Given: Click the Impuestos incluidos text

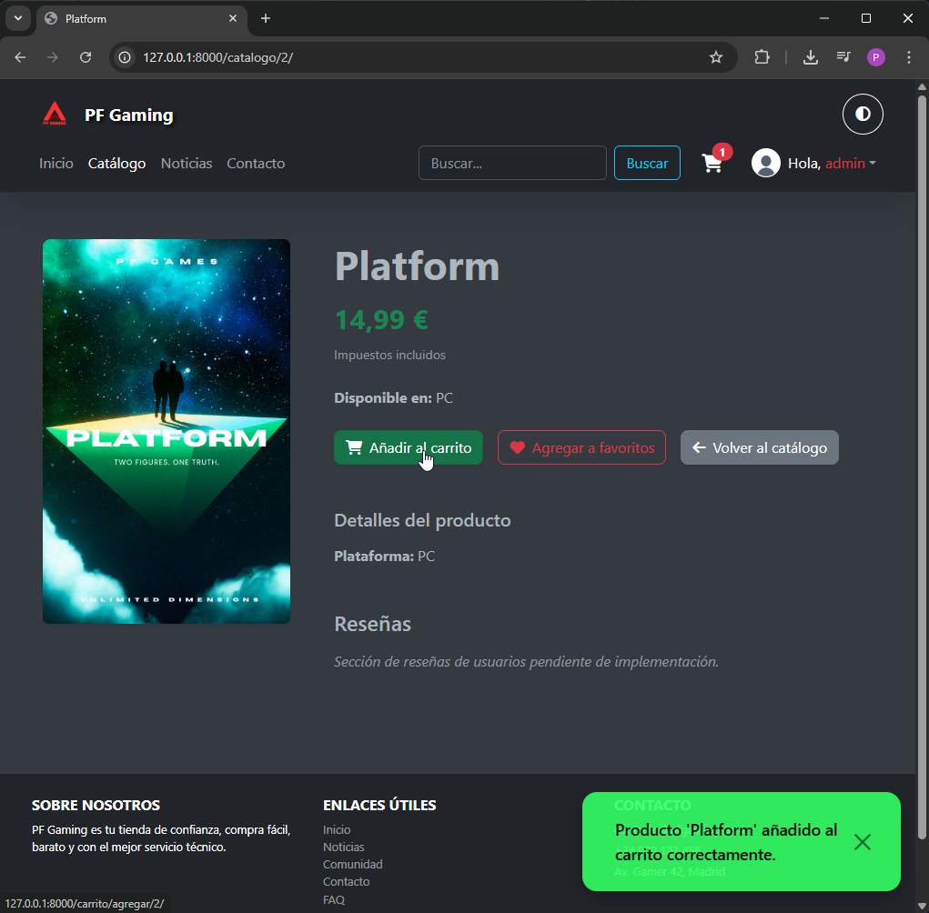Looking at the screenshot, I should 389,355.
